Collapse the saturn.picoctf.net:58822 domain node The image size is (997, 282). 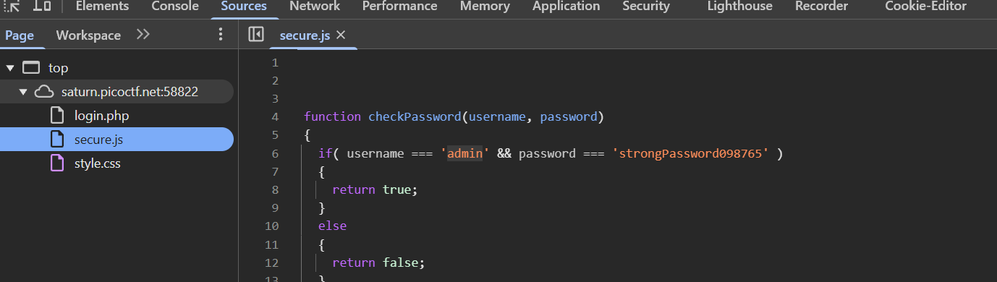coord(23,92)
